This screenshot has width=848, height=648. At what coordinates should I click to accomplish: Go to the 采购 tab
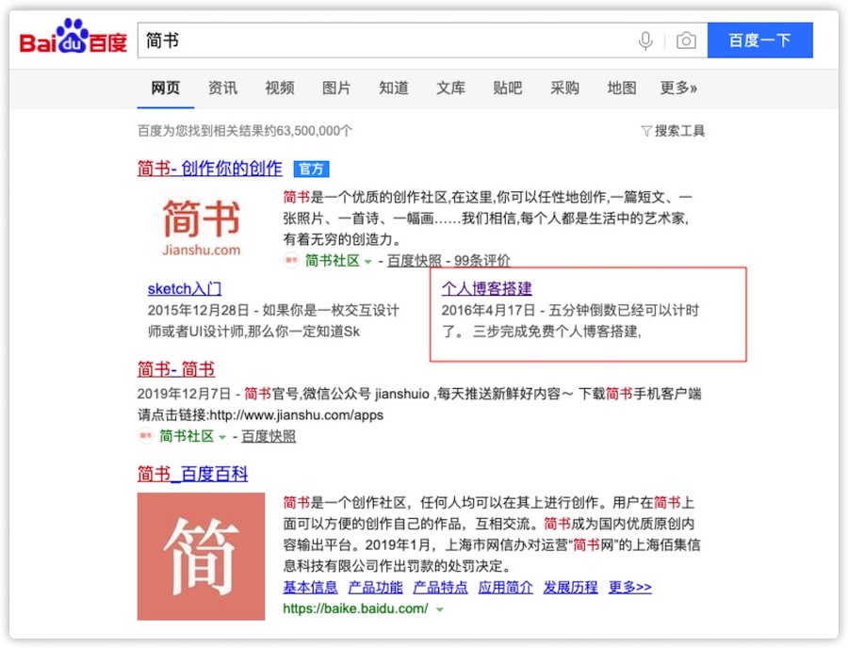point(564,88)
